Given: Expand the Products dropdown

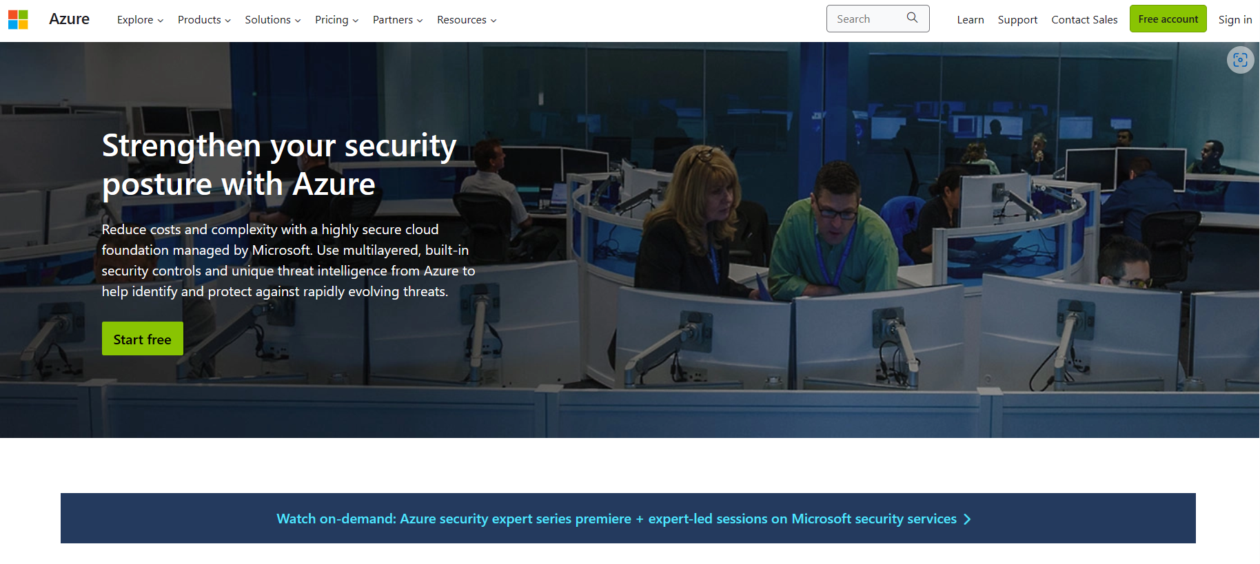Looking at the screenshot, I should 204,20.
